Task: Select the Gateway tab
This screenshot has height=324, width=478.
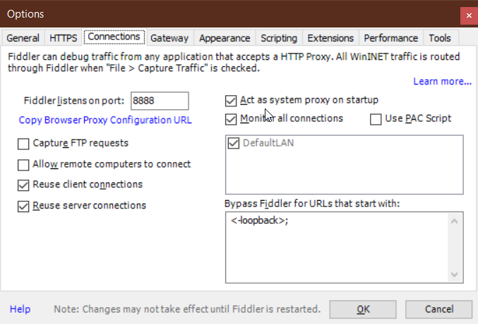Action: 169,38
